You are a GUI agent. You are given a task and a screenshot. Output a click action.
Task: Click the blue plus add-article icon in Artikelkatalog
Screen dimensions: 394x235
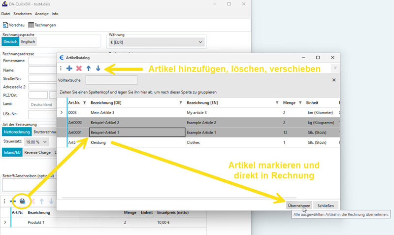pos(69,68)
